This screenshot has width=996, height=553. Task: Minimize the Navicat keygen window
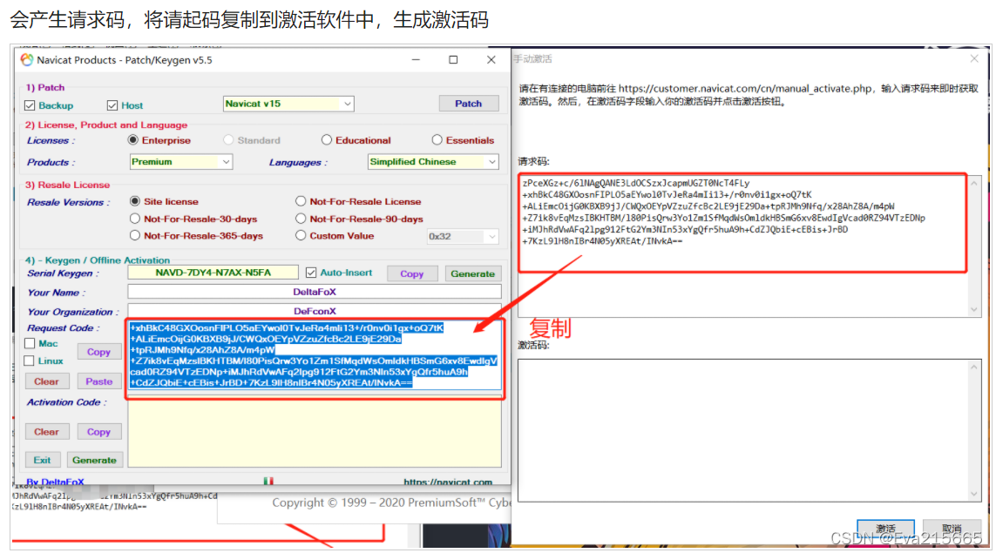pyautogui.click(x=416, y=60)
